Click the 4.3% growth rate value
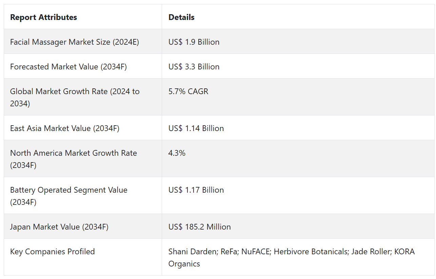Screen dimensions: 436x279 (x=177, y=153)
